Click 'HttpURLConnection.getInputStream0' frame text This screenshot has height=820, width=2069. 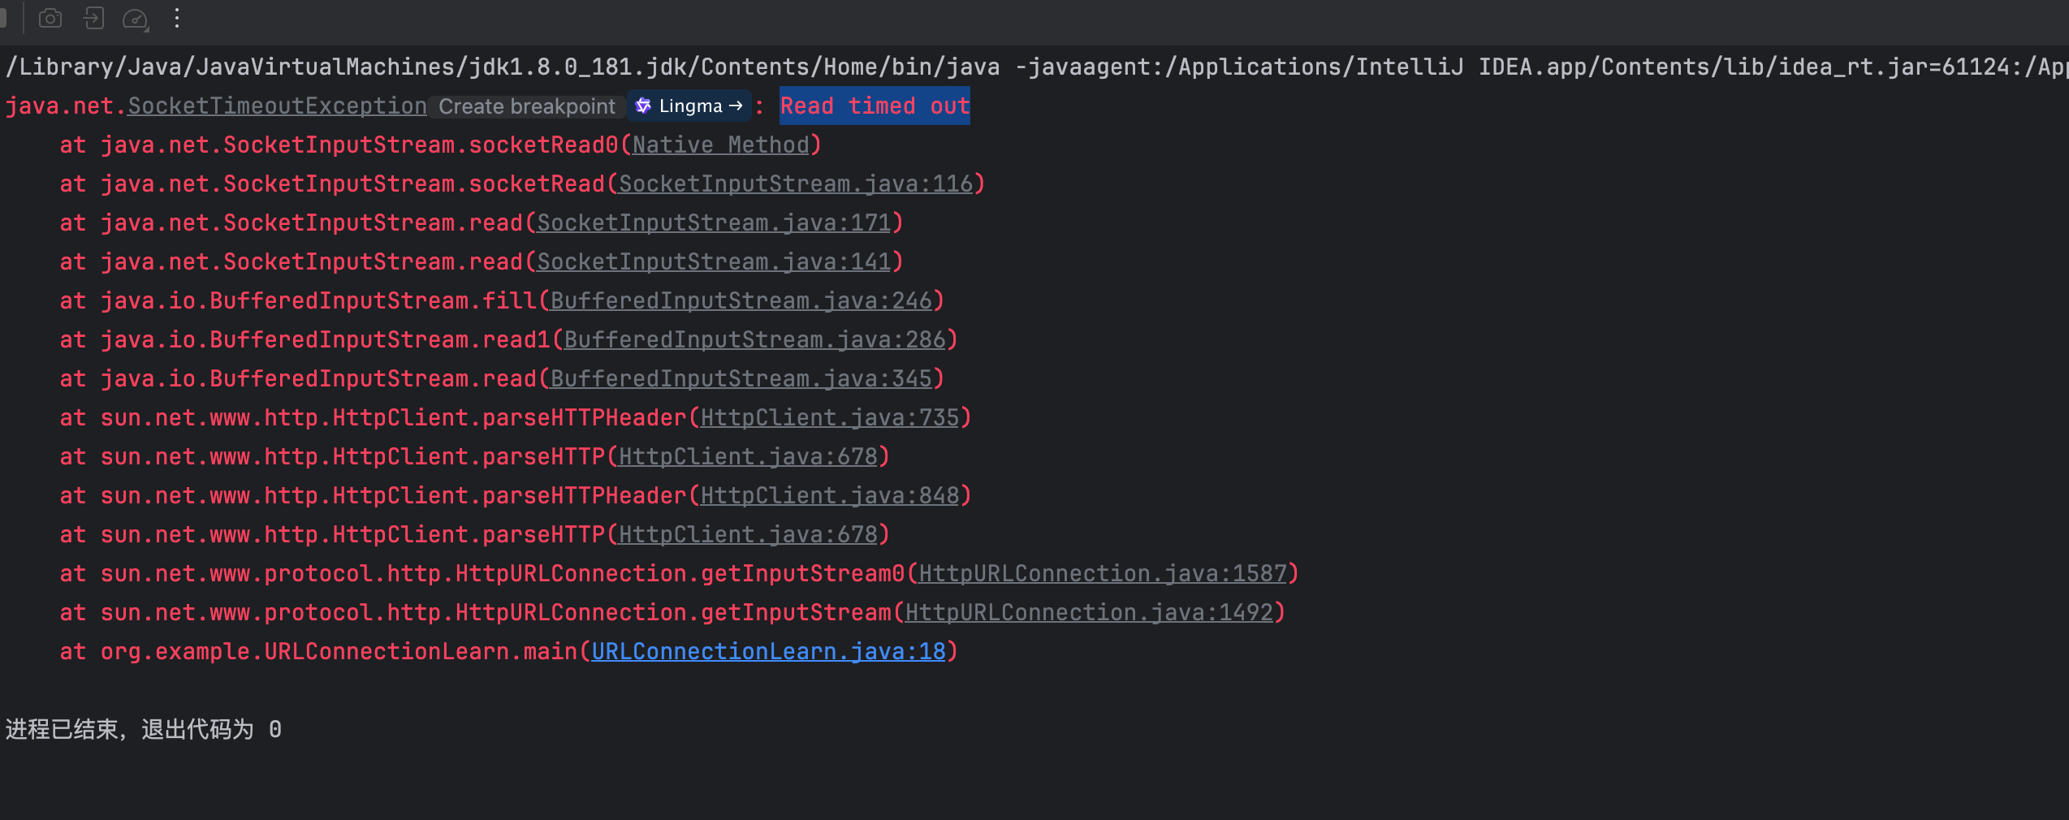(680, 574)
